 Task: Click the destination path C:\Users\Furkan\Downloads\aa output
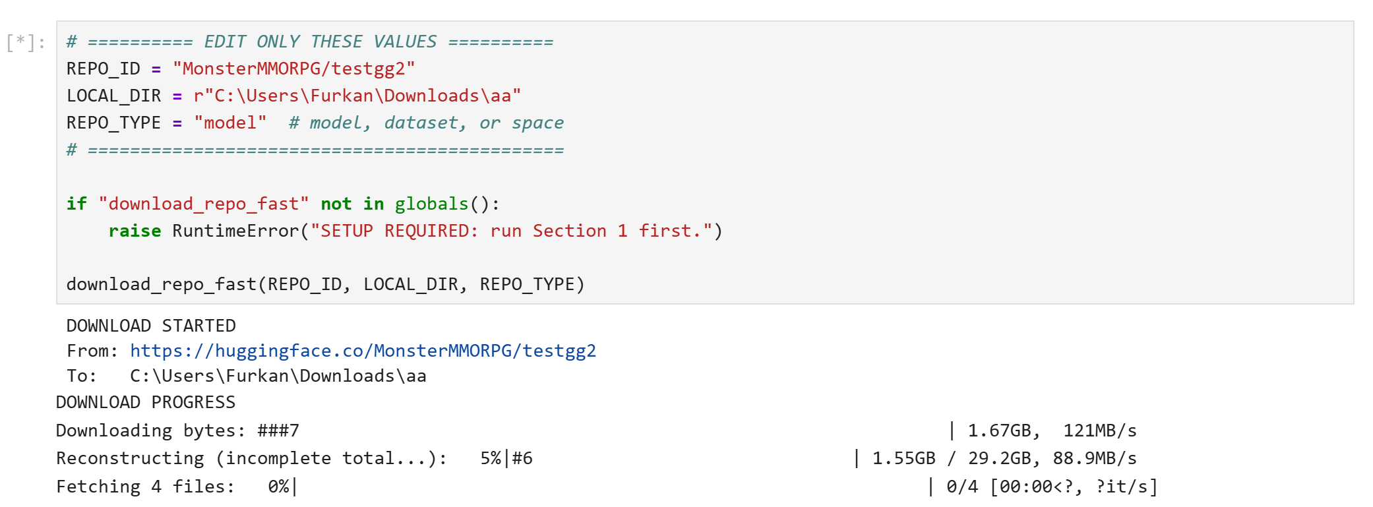[278, 376]
